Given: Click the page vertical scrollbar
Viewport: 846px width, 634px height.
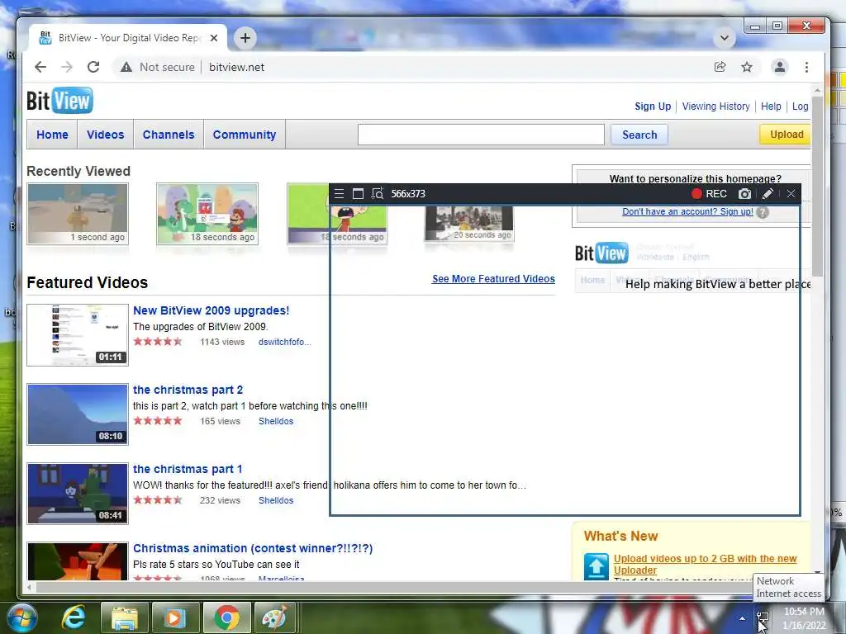Looking at the screenshot, I should pos(817,186).
